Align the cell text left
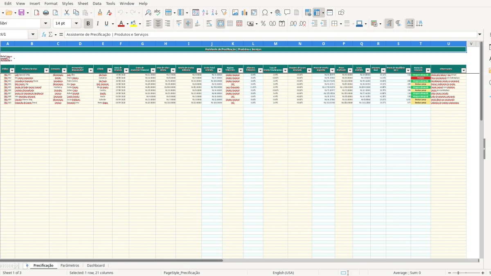 point(149,24)
